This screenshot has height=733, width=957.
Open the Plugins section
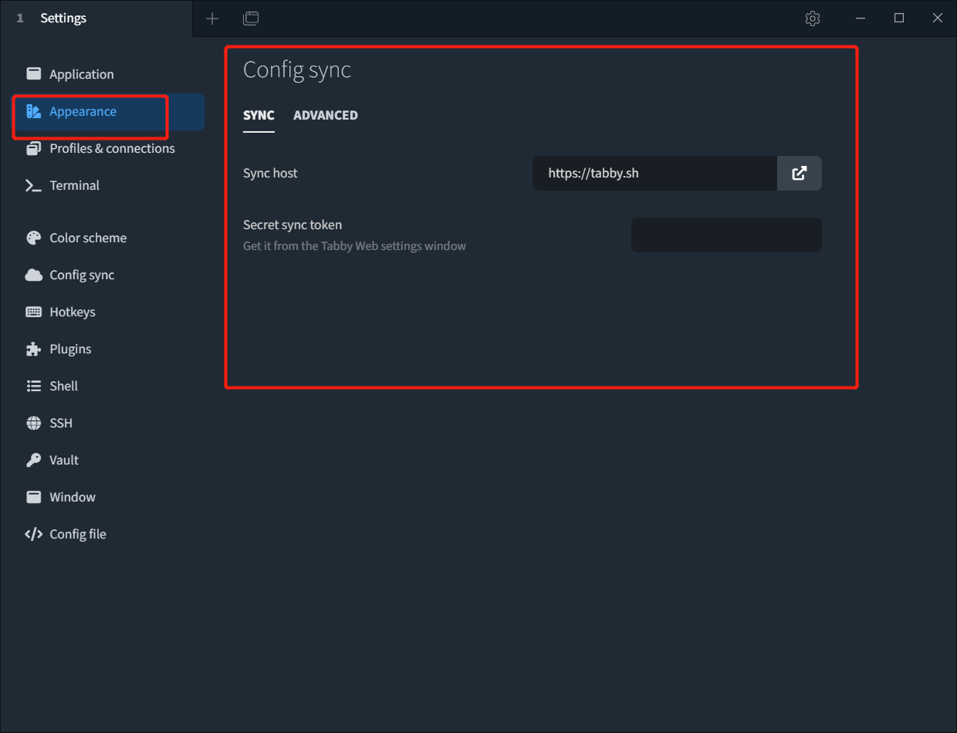68,349
